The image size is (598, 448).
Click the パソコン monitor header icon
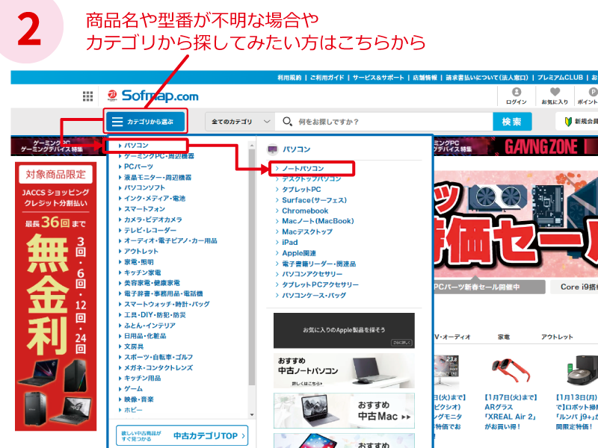(x=273, y=149)
